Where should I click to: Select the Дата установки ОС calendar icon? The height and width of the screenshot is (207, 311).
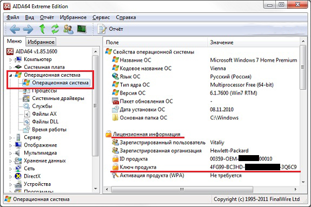point(115,109)
